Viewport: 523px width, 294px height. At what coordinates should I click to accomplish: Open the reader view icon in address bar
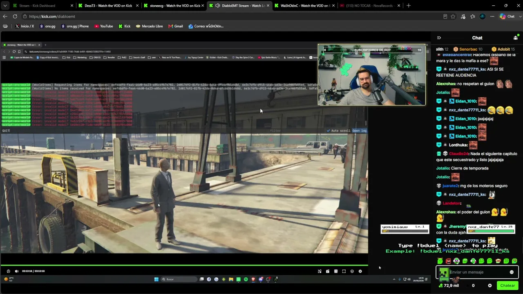[445, 16]
